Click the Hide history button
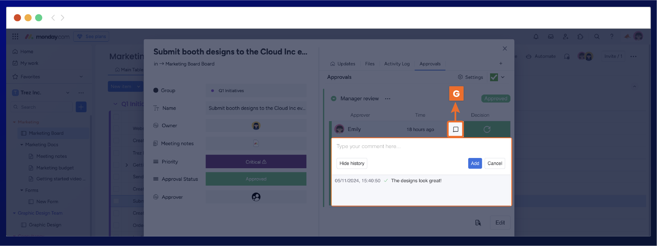The height and width of the screenshot is (246, 657). click(352, 163)
